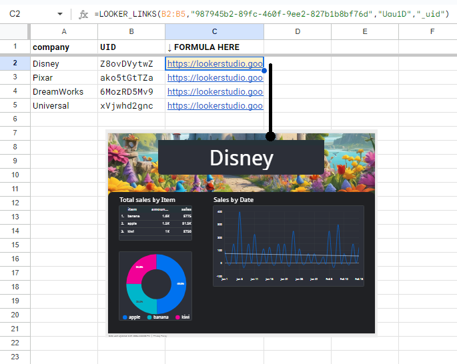Open the Looker Studio link in the Universal row
457x364 pixels.
215,105
